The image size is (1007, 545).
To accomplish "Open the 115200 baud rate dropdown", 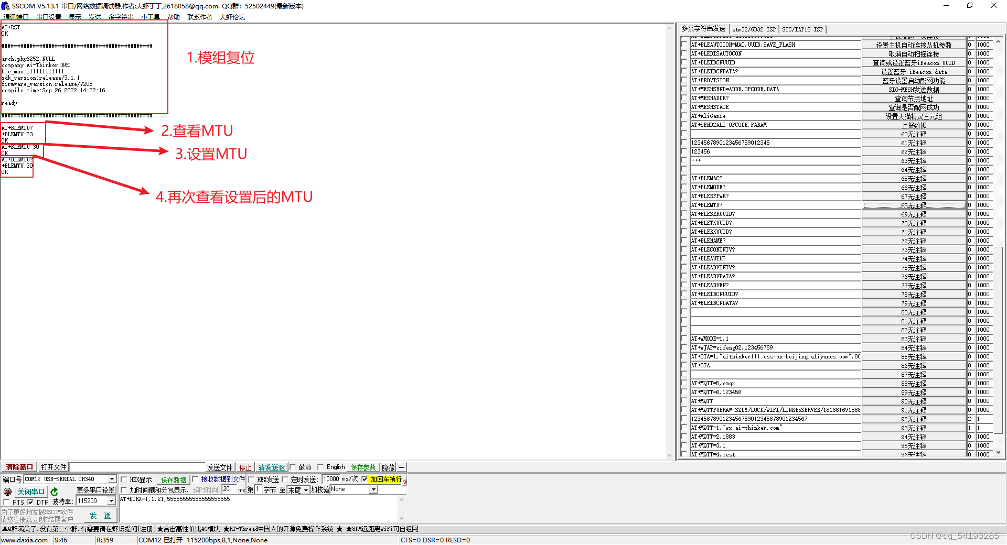I will tap(111, 501).
